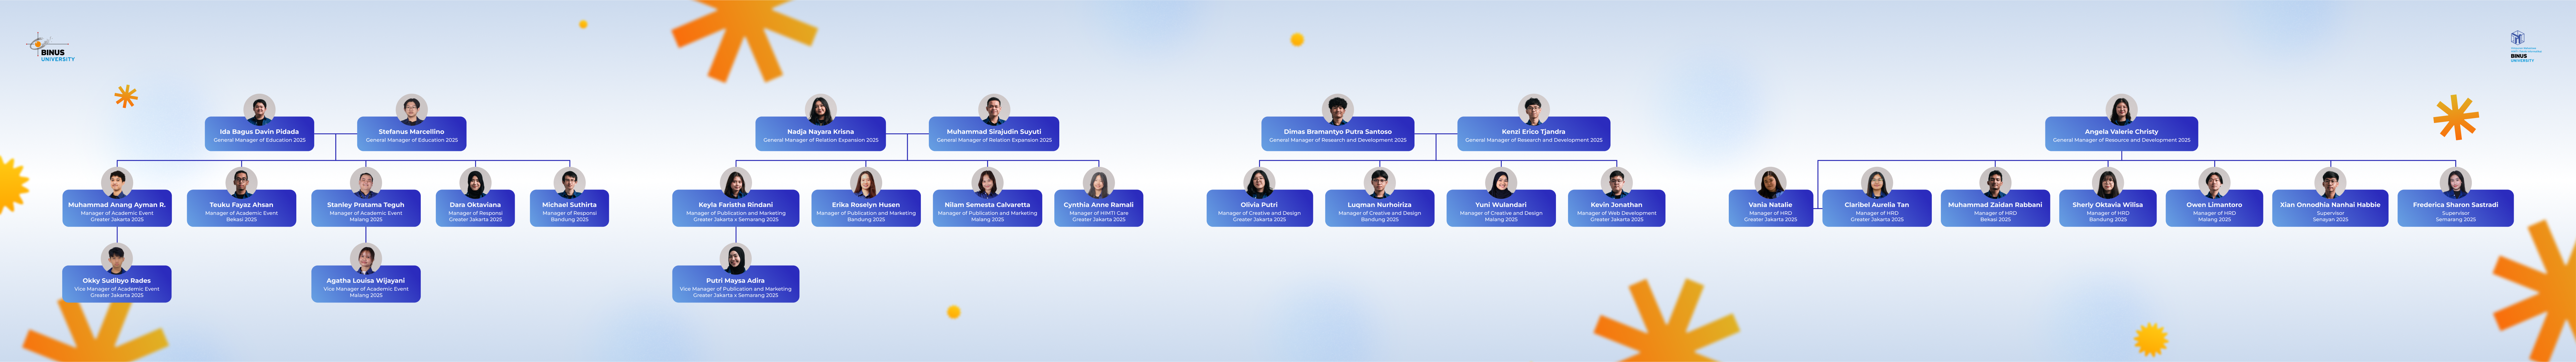Open Olivia Putri's portrait photo
Image resolution: width=2576 pixels, height=362 pixels.
(x=1259, y=182)
